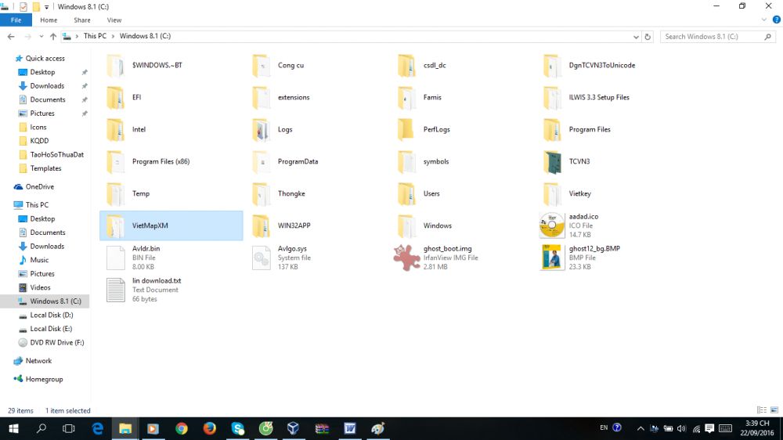Click the TCVN3 folder icon

tap(552, 162)
